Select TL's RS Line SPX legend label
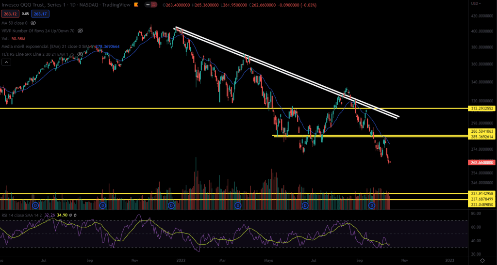 click(x=38, y=54)
